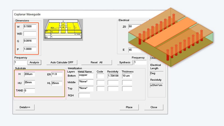Select the P dimension field showing 1.0000
Screen dimensions: 224x126
[x=30, y=49]
